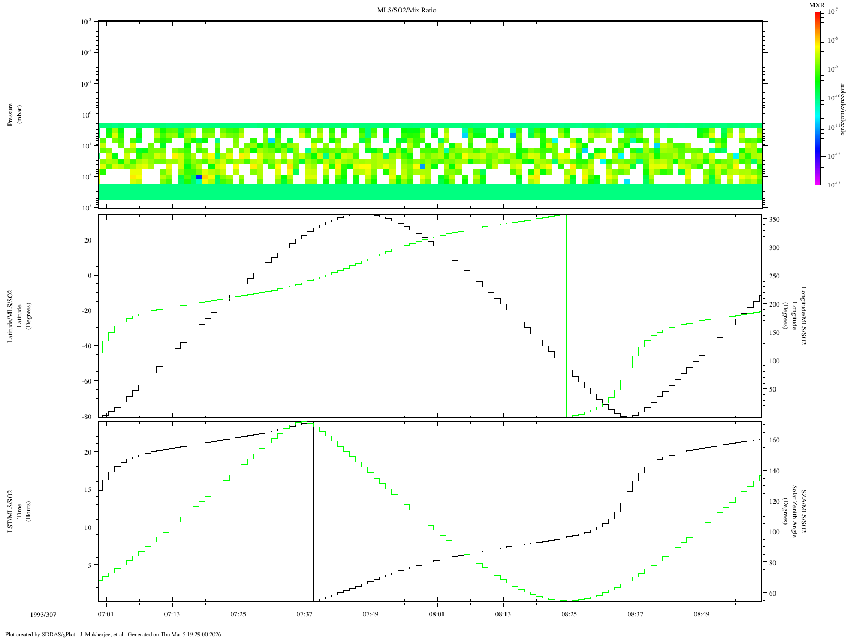
Task: Click the solid green band at spectrogram bottom
Action: tap(430, 192)
